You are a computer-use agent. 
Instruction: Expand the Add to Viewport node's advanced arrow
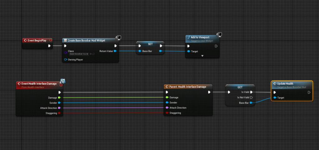[202, 56]
